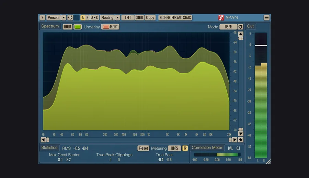Click the Copy button
The image size is (309, 178).
pos(150,17)
